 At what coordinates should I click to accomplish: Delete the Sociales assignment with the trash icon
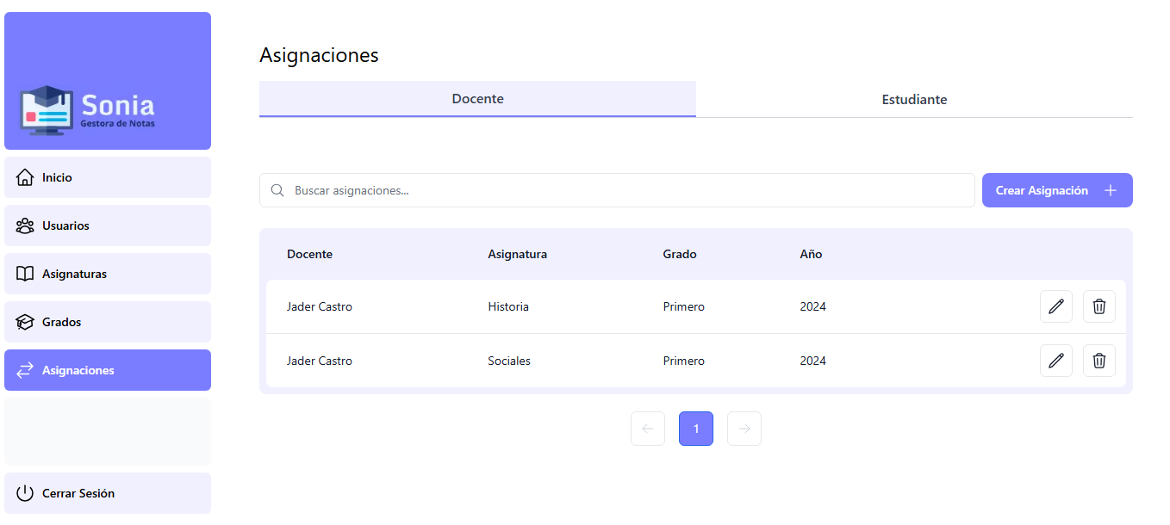[x=1099, y=361]
